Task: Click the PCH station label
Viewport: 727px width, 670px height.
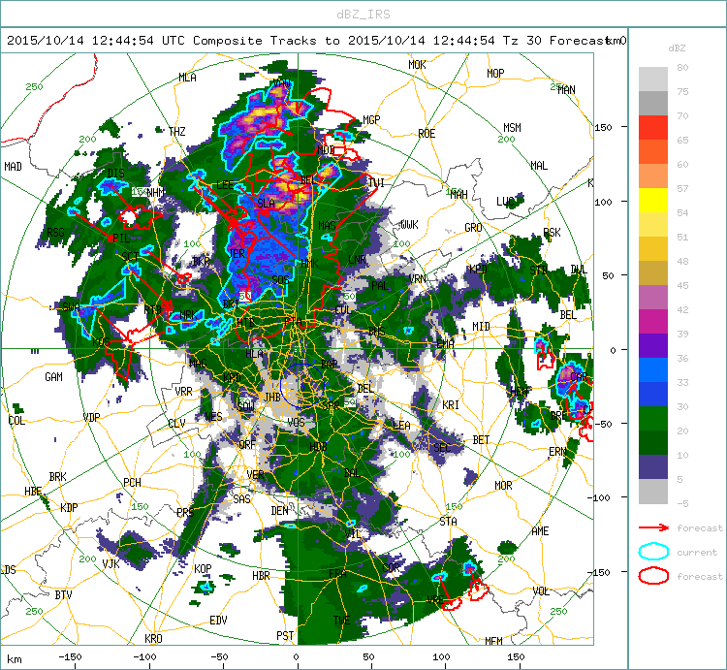Action: 132,482
